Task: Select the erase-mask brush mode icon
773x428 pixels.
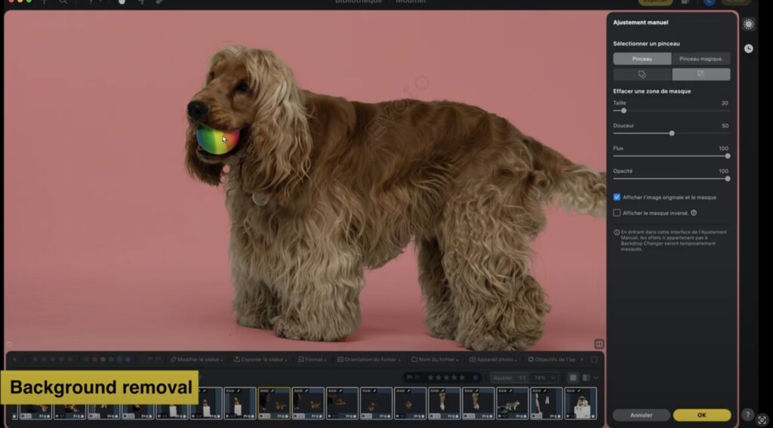Action: [701, 74]
